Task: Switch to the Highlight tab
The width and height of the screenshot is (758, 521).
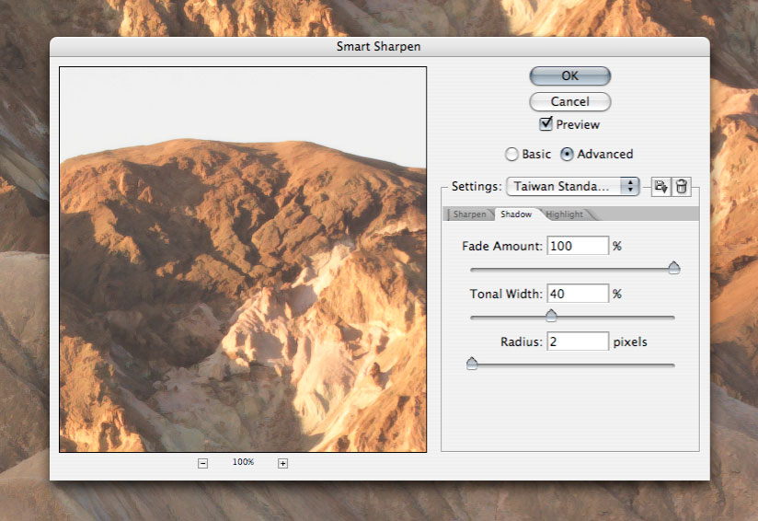Action: coord(564,214)
